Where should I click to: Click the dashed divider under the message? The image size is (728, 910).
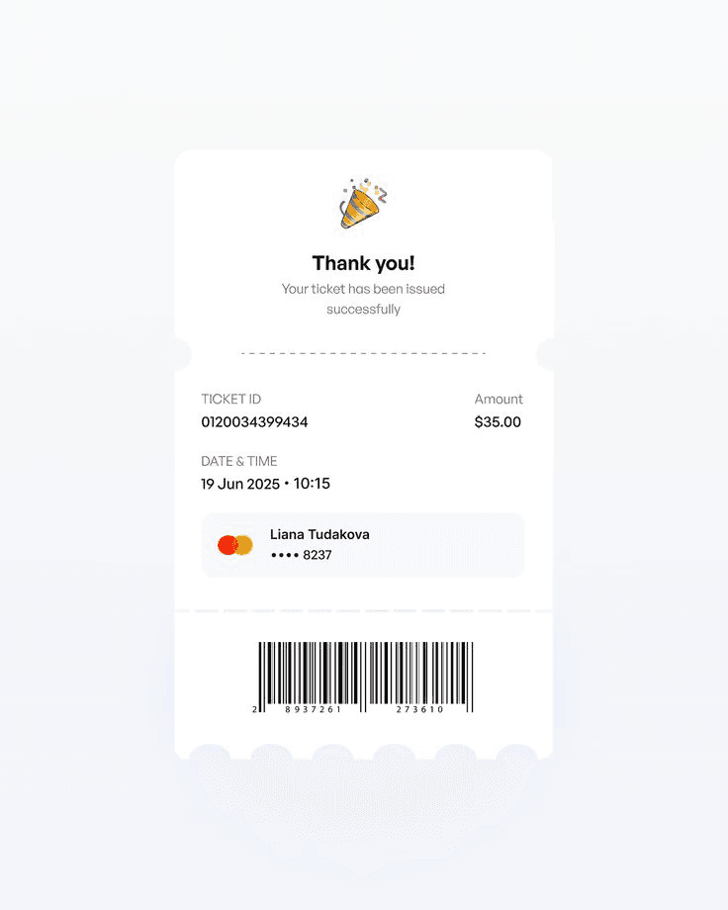363,353
